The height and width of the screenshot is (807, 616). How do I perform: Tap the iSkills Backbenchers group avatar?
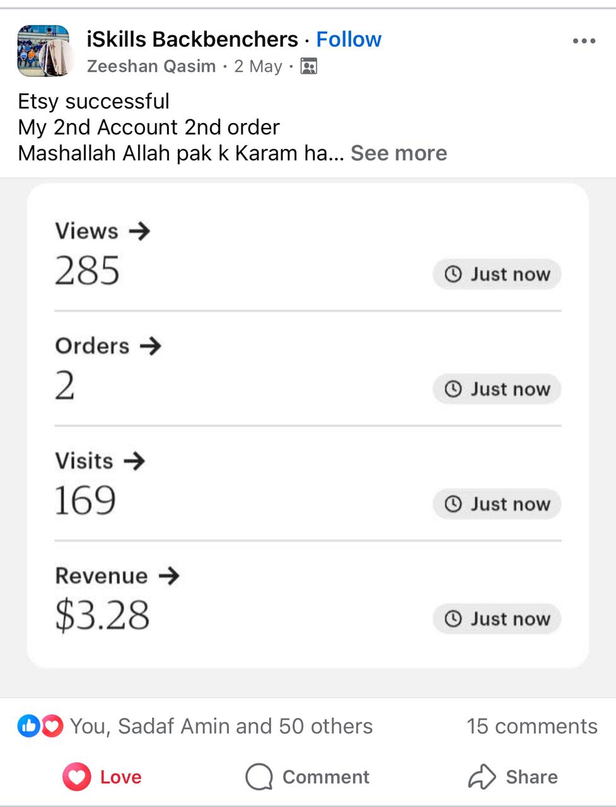44,51
